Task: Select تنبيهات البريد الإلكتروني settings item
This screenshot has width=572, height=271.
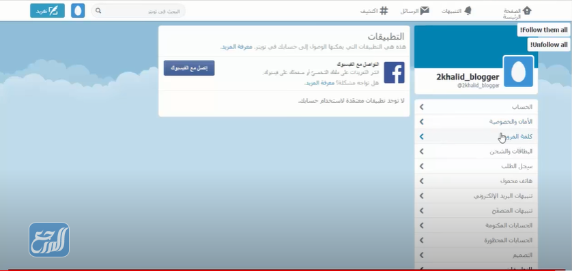Action: (476, 195)
